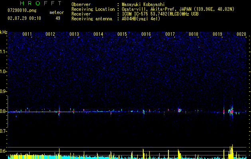The height and width of the screenshot is (159, 251).
Task: Click the large red meteor echo before 0020
Action: tap(231, 111)
